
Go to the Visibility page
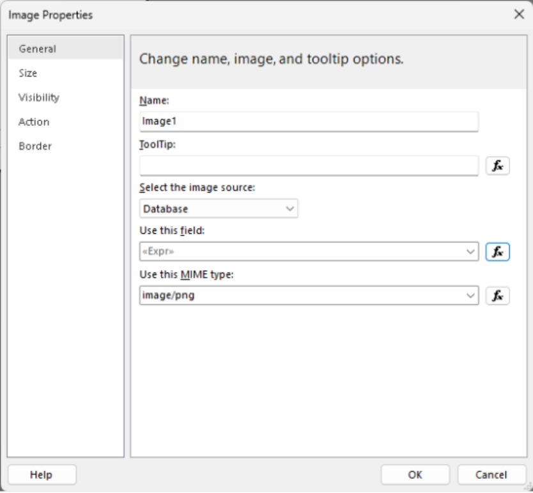click(x=39, y=98)
